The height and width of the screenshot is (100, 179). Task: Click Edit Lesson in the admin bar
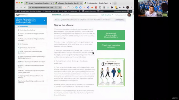pyautogui.click(x=73, y=11)
